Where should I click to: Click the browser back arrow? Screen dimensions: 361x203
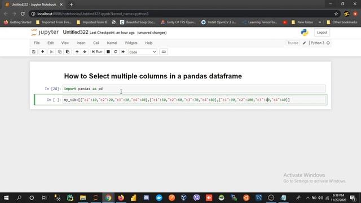pyautogui.click(x=6, y=14)
